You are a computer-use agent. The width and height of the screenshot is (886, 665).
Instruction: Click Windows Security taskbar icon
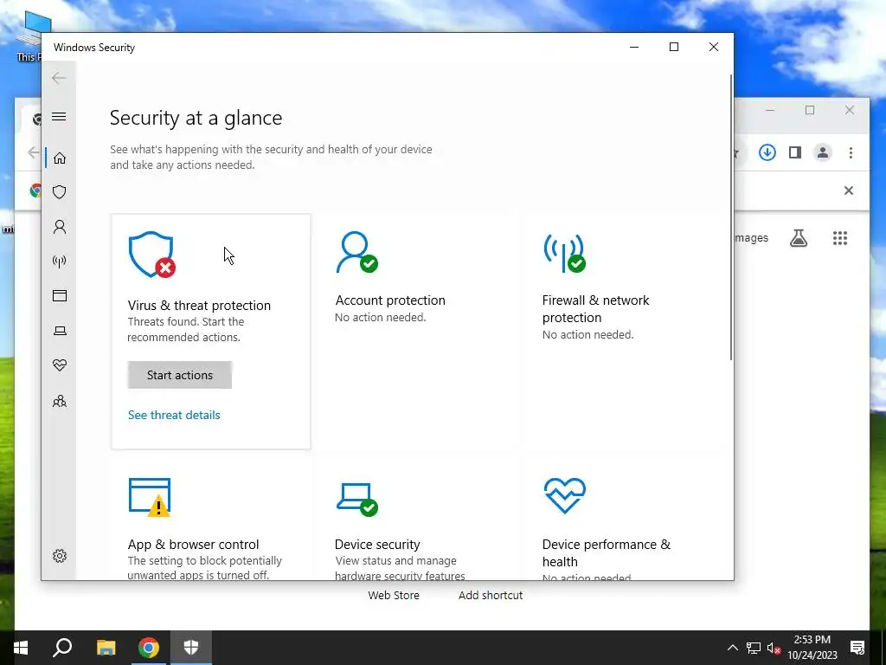pos(191,648)
